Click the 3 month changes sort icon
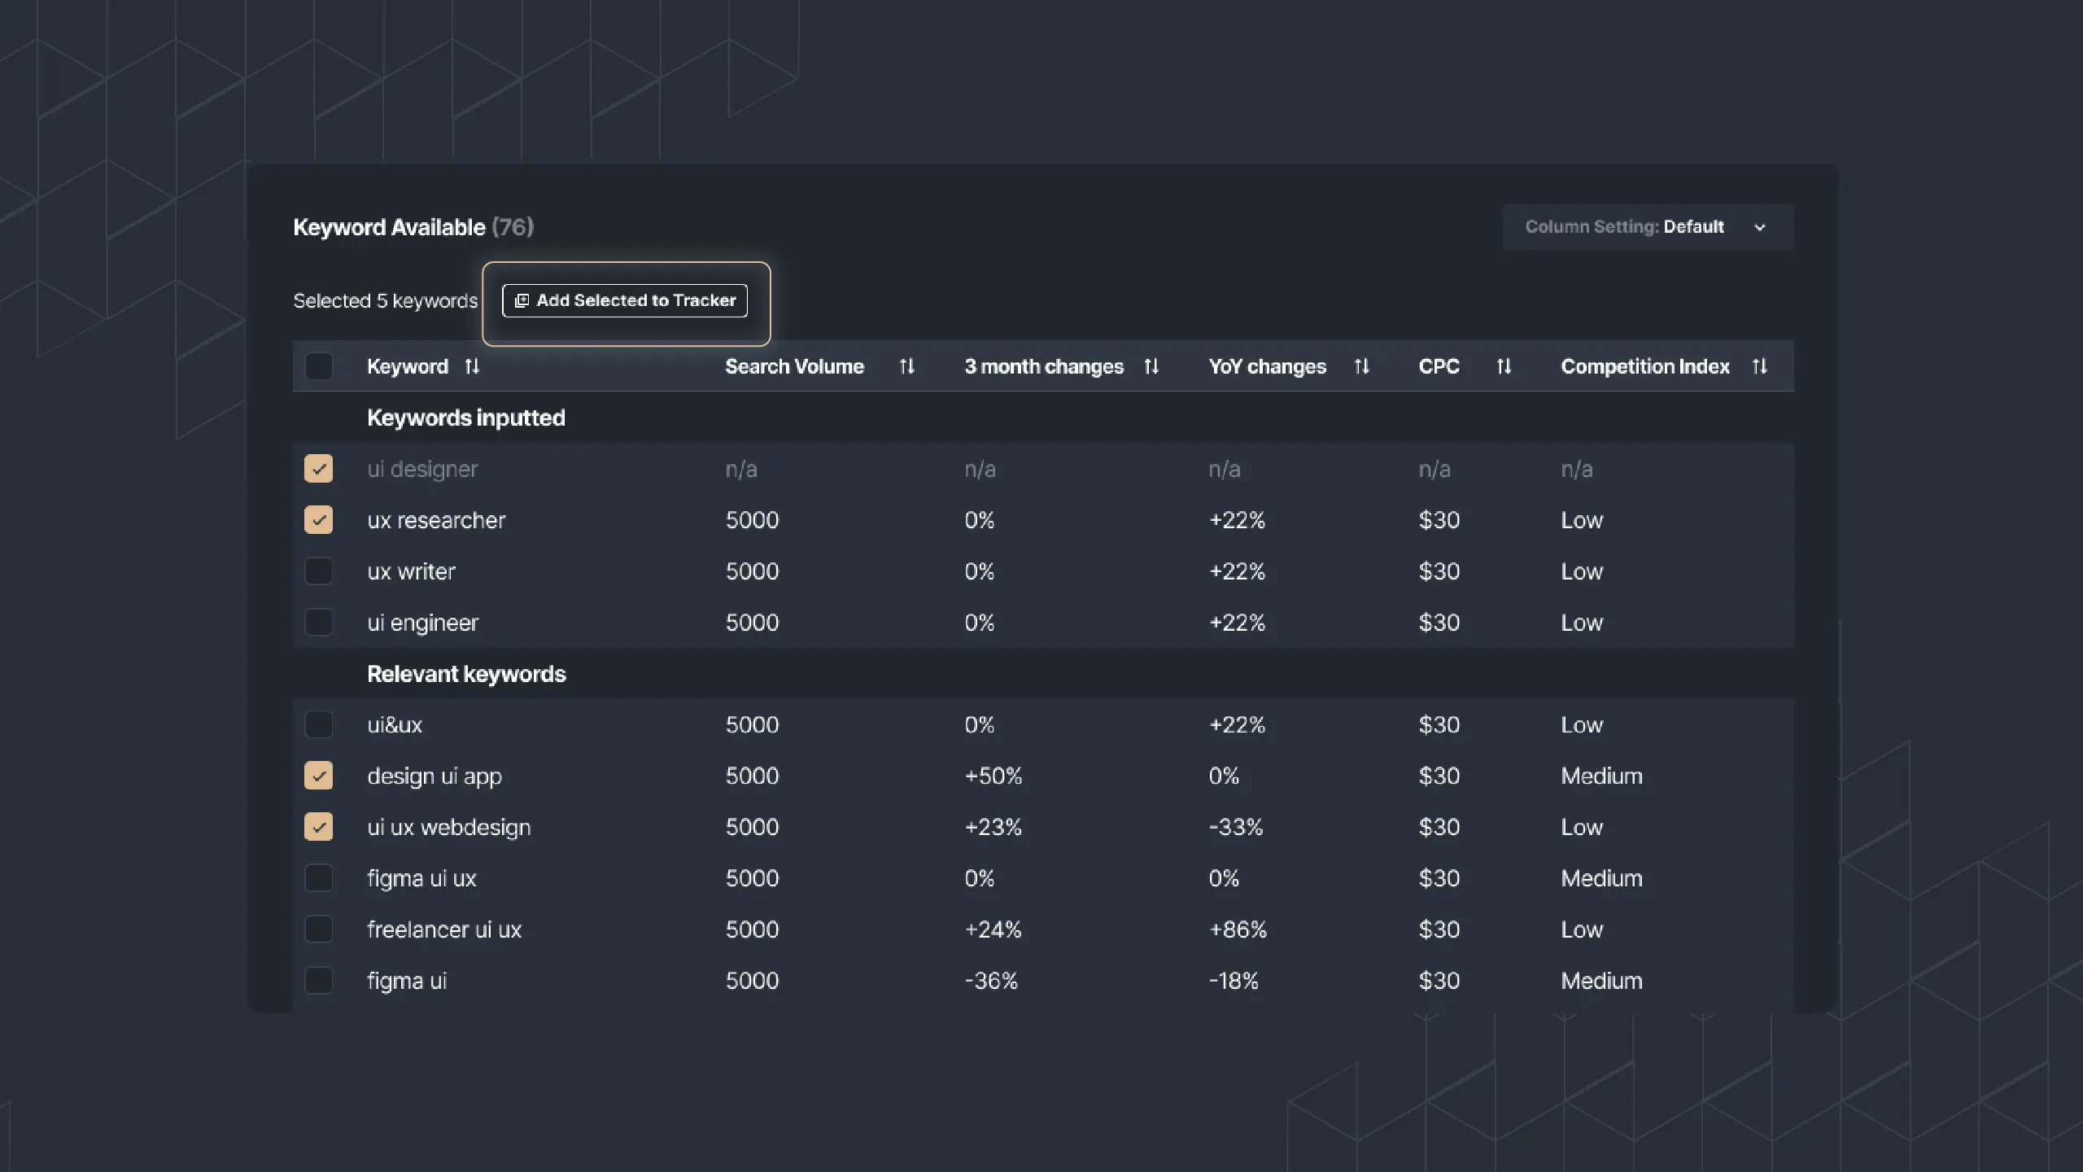This screenshot has width=2083, height=1172. 1151,366
